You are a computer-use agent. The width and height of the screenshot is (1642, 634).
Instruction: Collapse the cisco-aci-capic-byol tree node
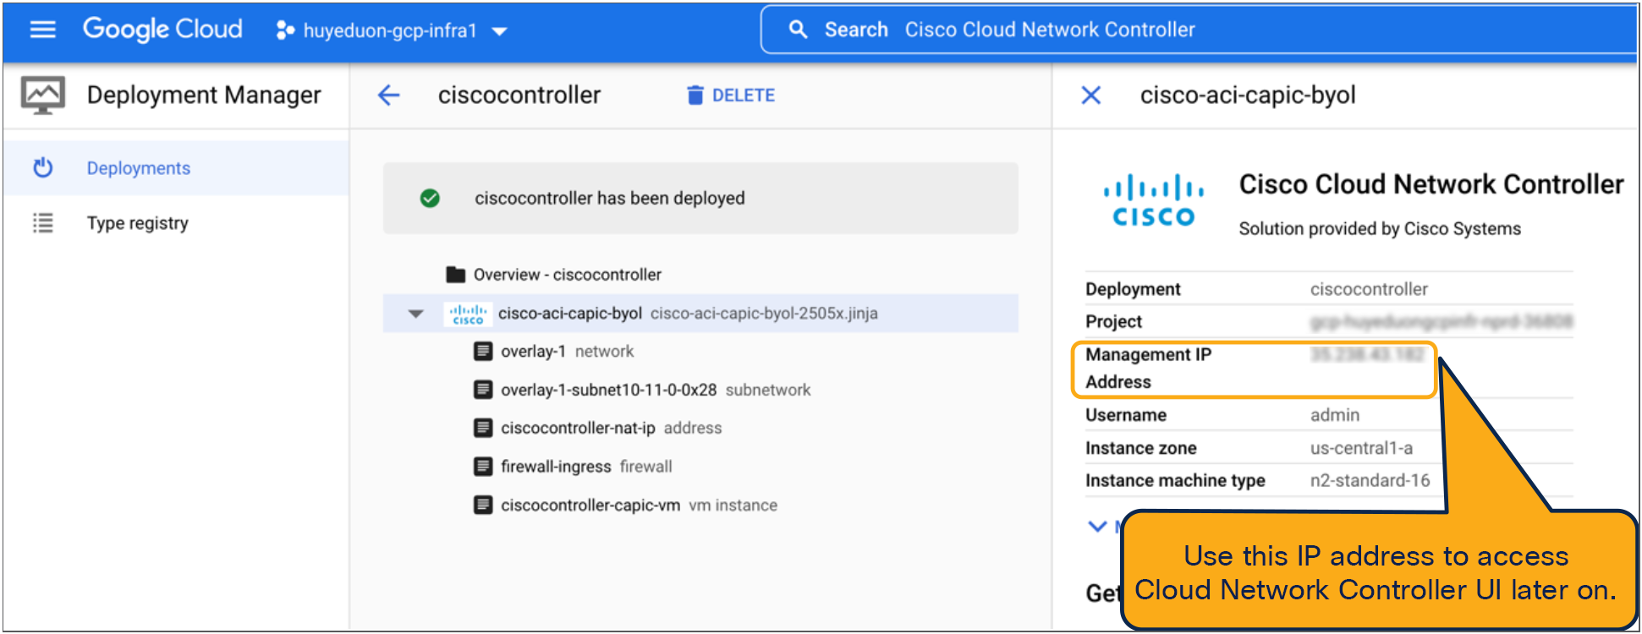[415, 314]
